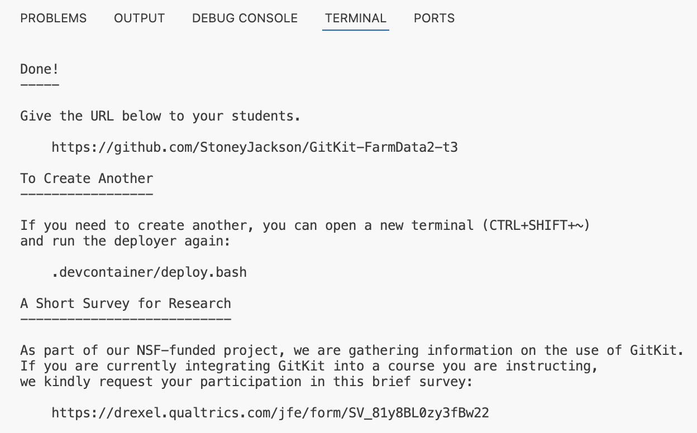Click the "To Create Another" heading
The width and height of the screenshot is (697, 433).
tap(87, 179)
